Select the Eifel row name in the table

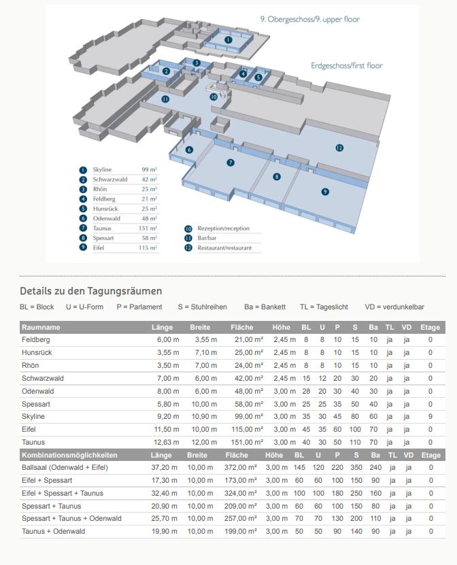(29, 430)
